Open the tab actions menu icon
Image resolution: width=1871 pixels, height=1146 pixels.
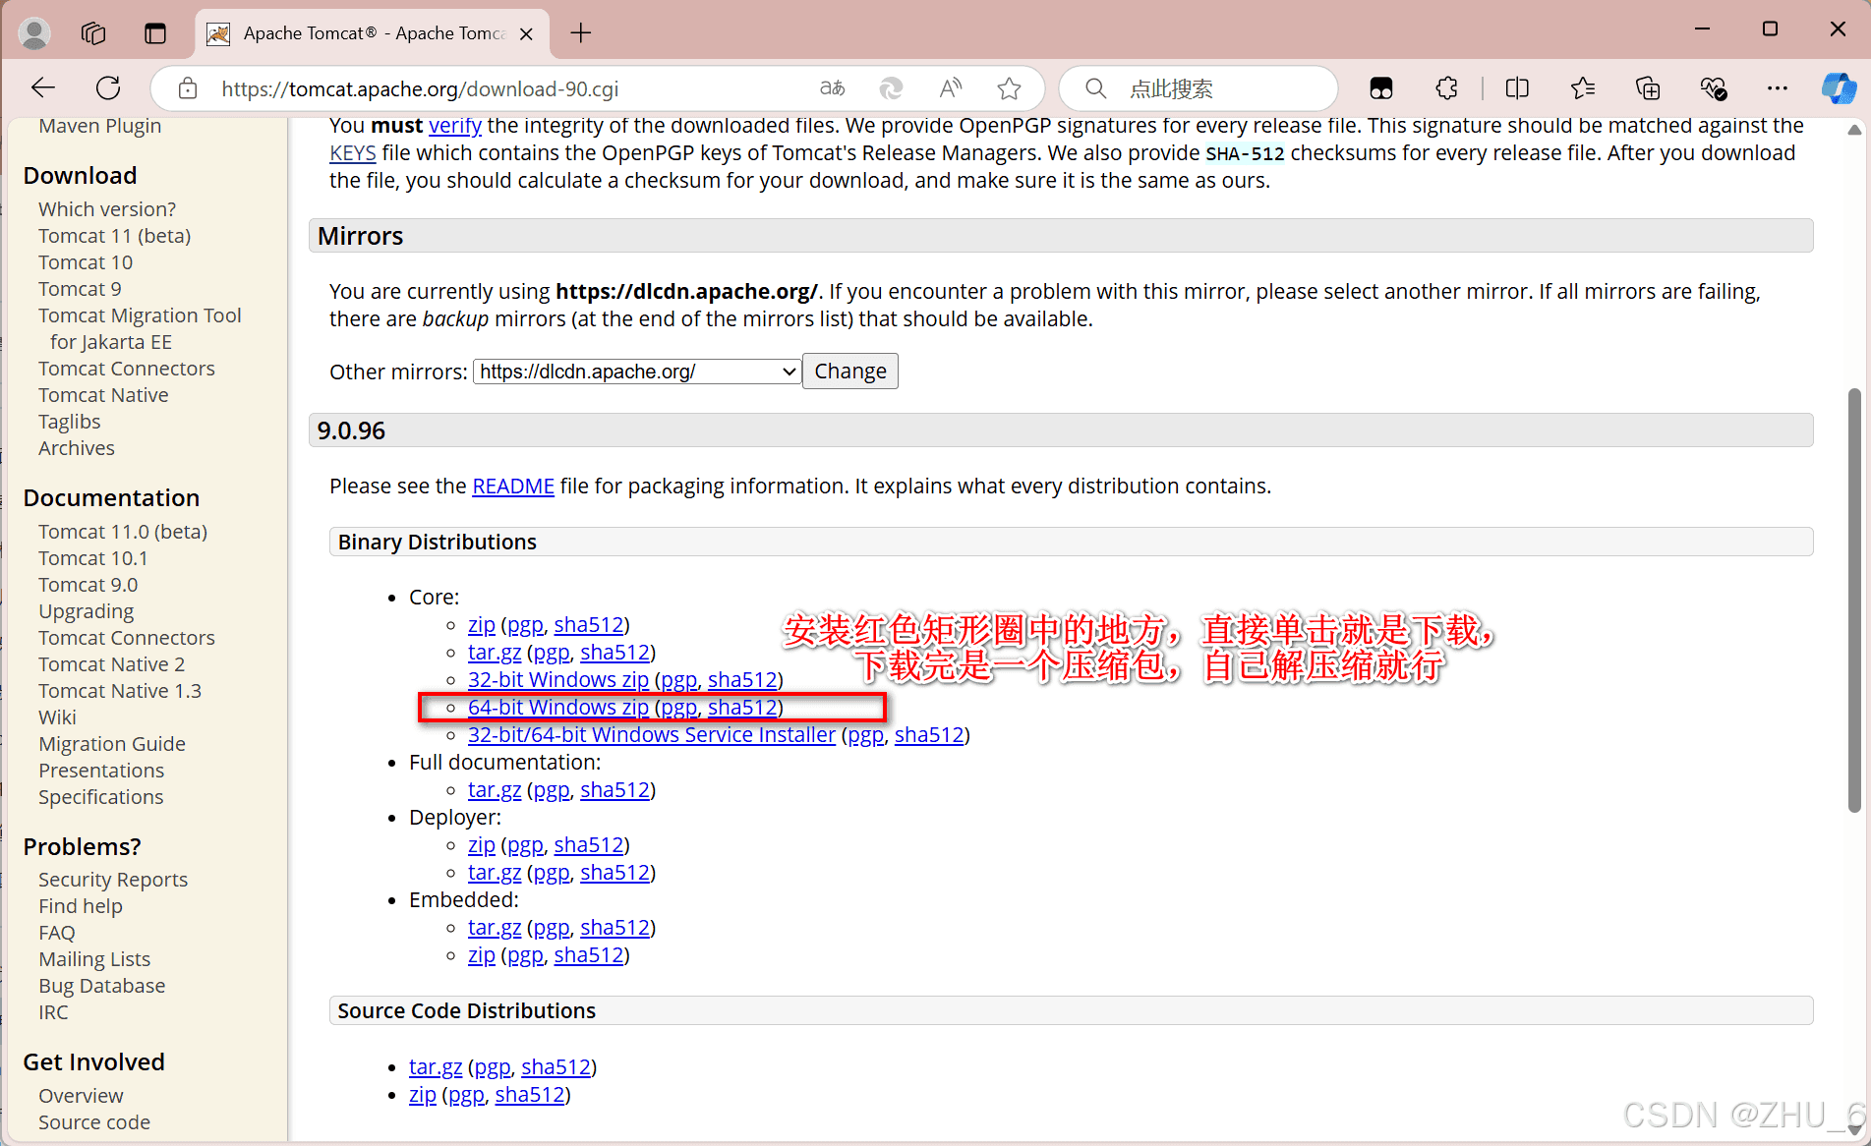(x=155, y=33)
